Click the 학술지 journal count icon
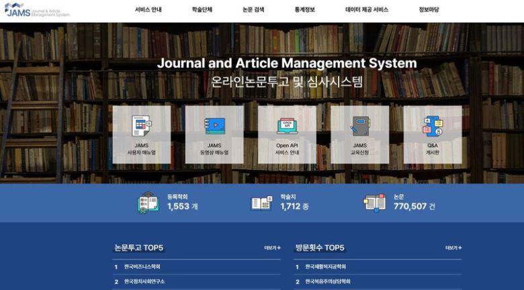524x290 pixels. coord(261,202)
